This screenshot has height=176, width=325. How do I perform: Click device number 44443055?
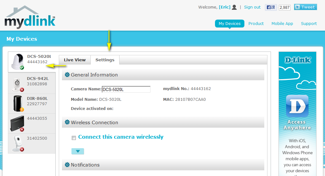coord(37,118)
